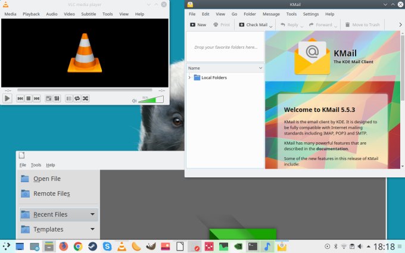This screenshot has height=253, width=405.
Task: Show the VLC playlist
Action: coord(68,98)
